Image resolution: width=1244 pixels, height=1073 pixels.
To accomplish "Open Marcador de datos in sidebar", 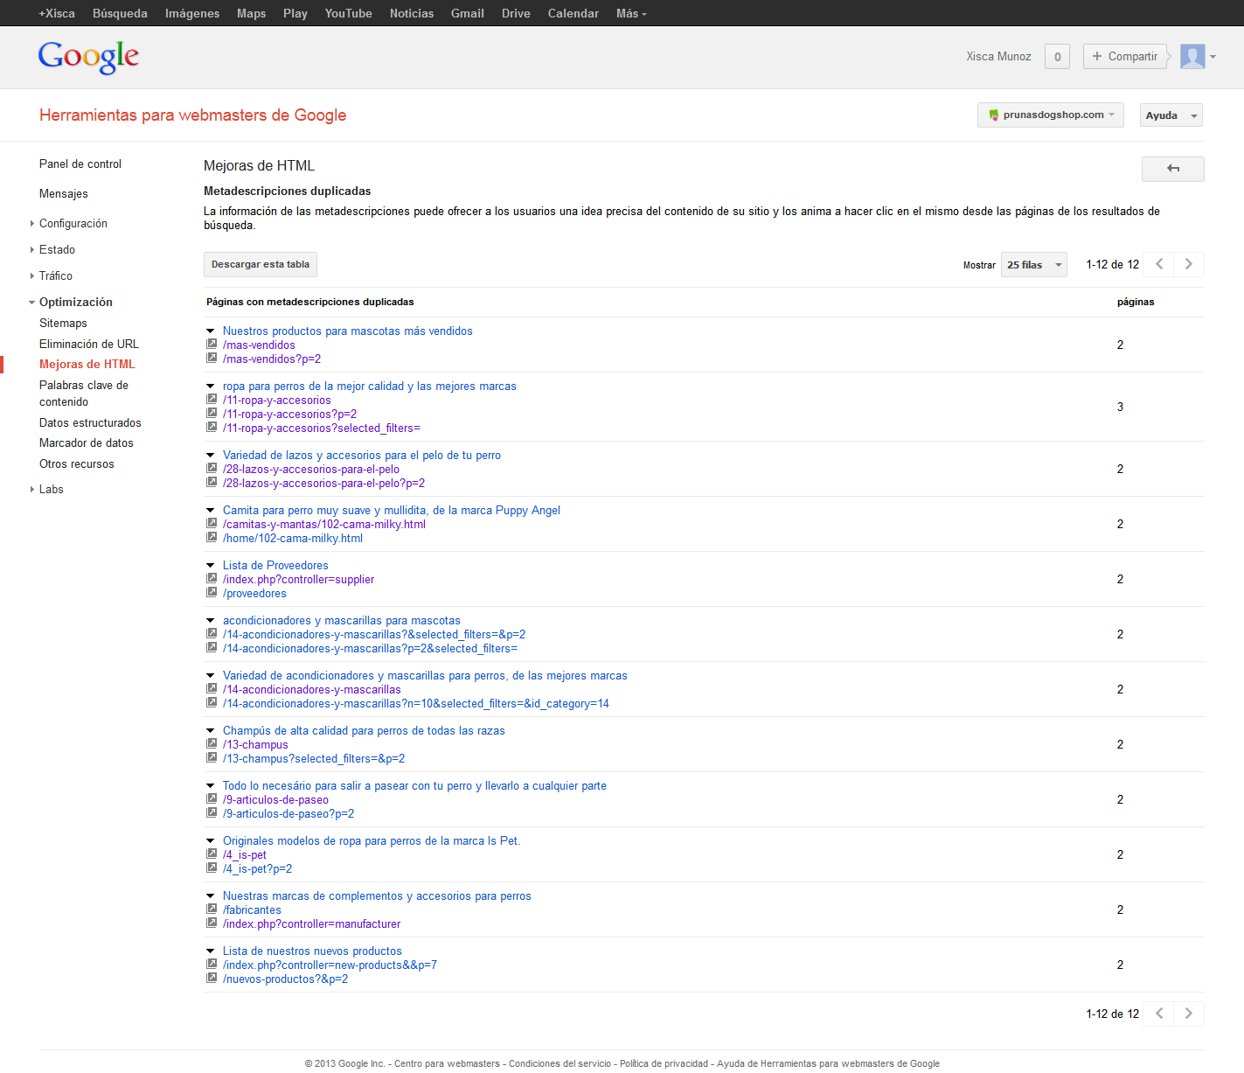I will [x=87, y=443].
